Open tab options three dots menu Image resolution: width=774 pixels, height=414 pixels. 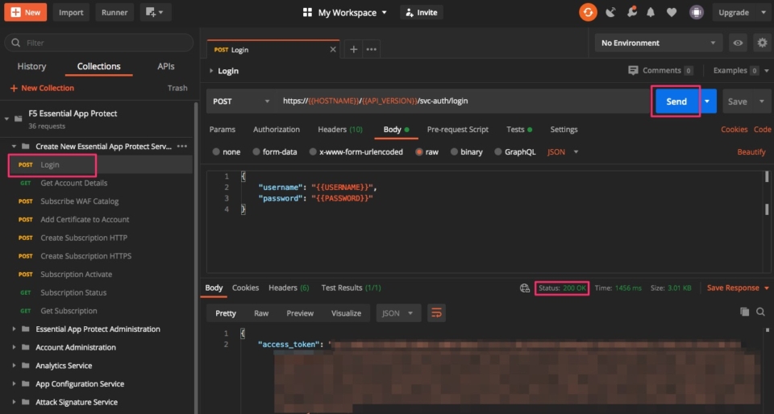point(371,49)
